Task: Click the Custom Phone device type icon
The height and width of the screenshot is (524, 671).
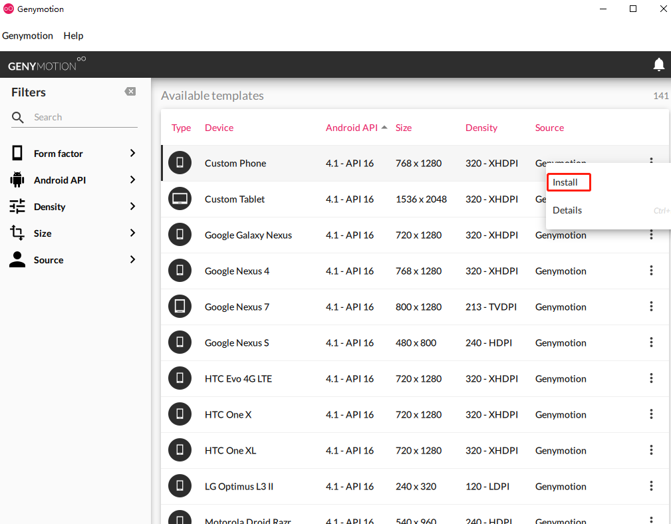Action: tap(180, 162)
